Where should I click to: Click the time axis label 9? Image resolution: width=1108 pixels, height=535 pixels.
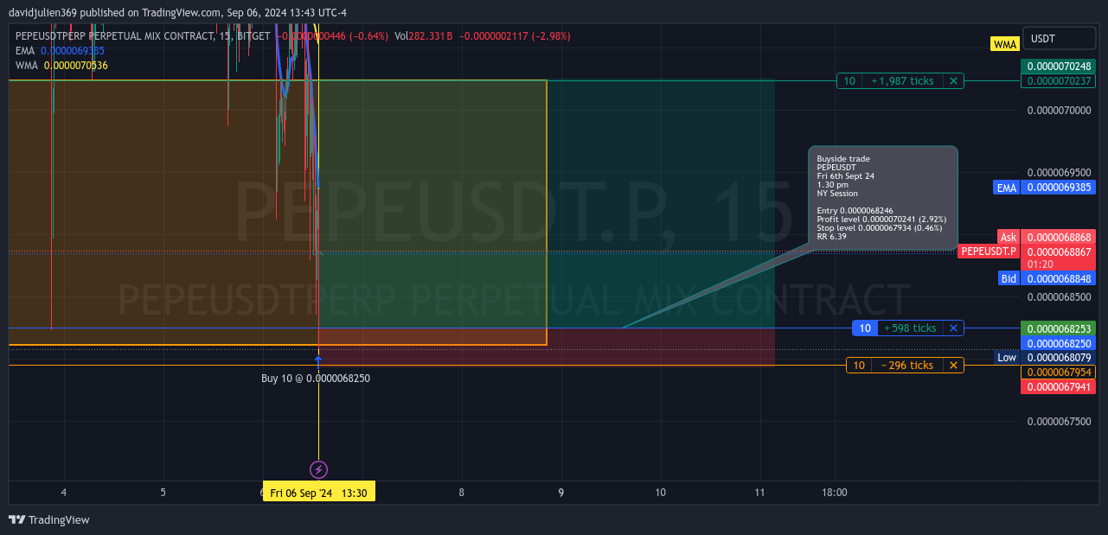pos(561,493)
